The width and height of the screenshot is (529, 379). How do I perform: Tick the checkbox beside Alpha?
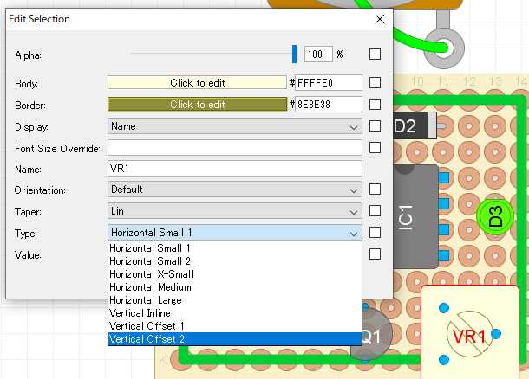375,55
